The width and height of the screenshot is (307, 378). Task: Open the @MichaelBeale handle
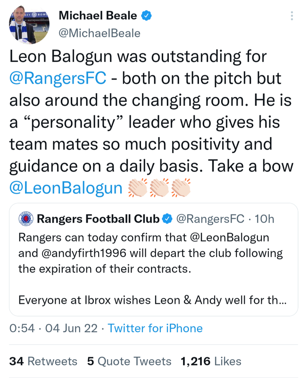pyautogui.click(x=99, y=33)
